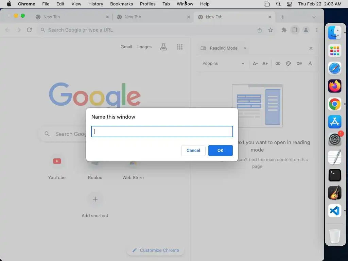Screen dimensions: 348x261
Task: Open System Settings from the Dock
Action: coord(334,140)
